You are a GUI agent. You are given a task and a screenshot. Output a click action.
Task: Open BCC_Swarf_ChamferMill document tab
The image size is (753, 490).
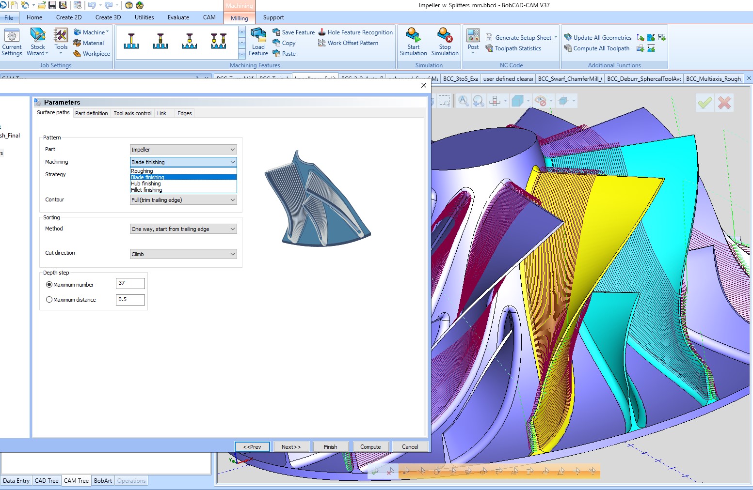(570, 78)
